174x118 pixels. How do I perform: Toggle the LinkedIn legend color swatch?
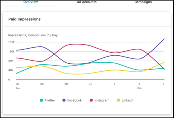(x=118, y=100)
